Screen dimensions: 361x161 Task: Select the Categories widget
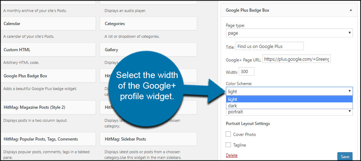[x=148, y=24]
